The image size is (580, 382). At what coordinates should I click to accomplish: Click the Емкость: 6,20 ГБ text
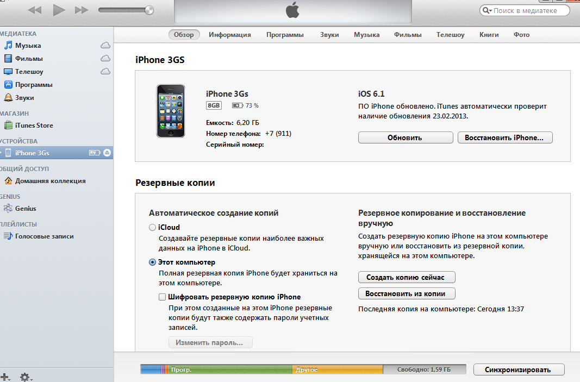(232, 122)
